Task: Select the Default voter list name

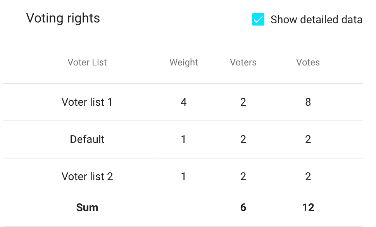Action: pos(87,139)
